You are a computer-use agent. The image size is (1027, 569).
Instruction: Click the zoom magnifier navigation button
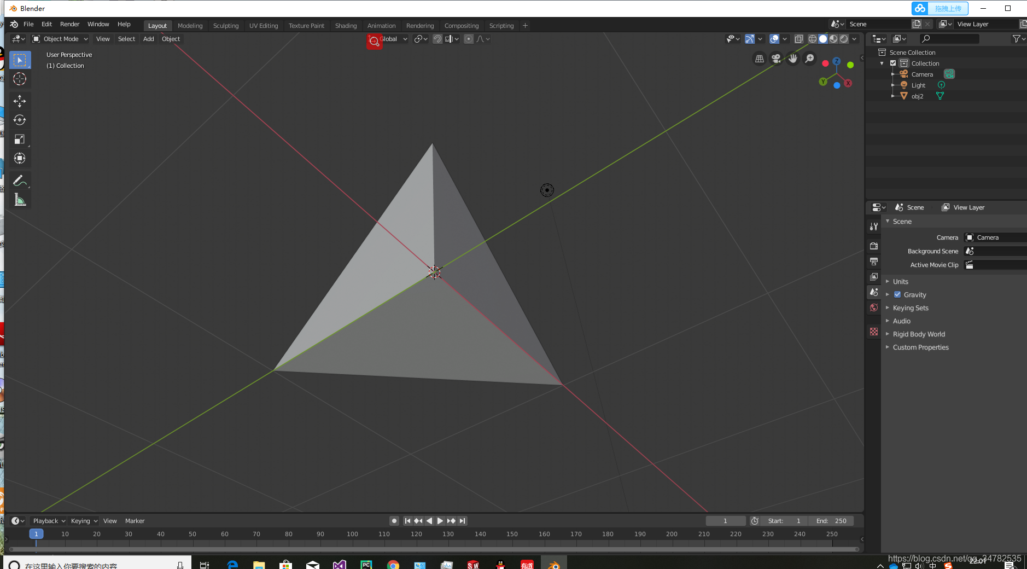pos(810,59)
